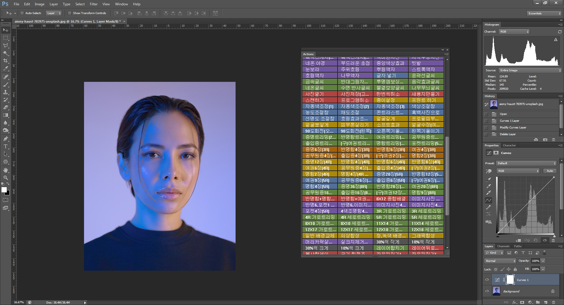This screenshot has width=564, height=305.
Task: Open the Auto-Select Layer dropdown
Action: pos(54,13)
